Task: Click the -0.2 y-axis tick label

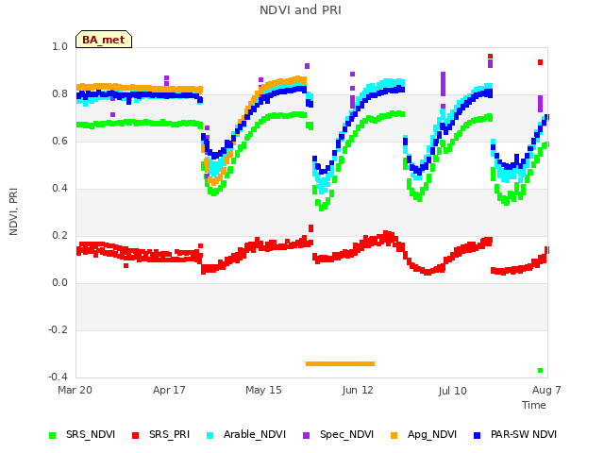Action: click(x=59, y=329)
